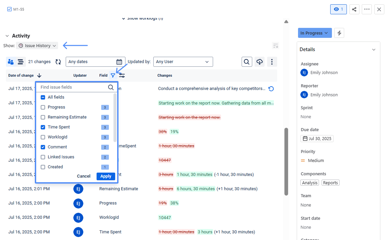Open assignee Emily Johnson's profile

[323, 72]
